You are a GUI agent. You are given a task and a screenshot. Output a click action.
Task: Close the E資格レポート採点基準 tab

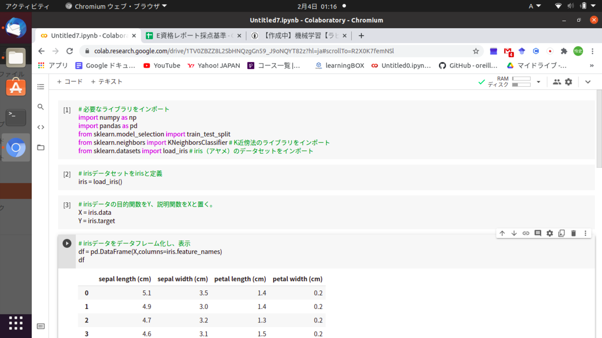click(239, 36)
